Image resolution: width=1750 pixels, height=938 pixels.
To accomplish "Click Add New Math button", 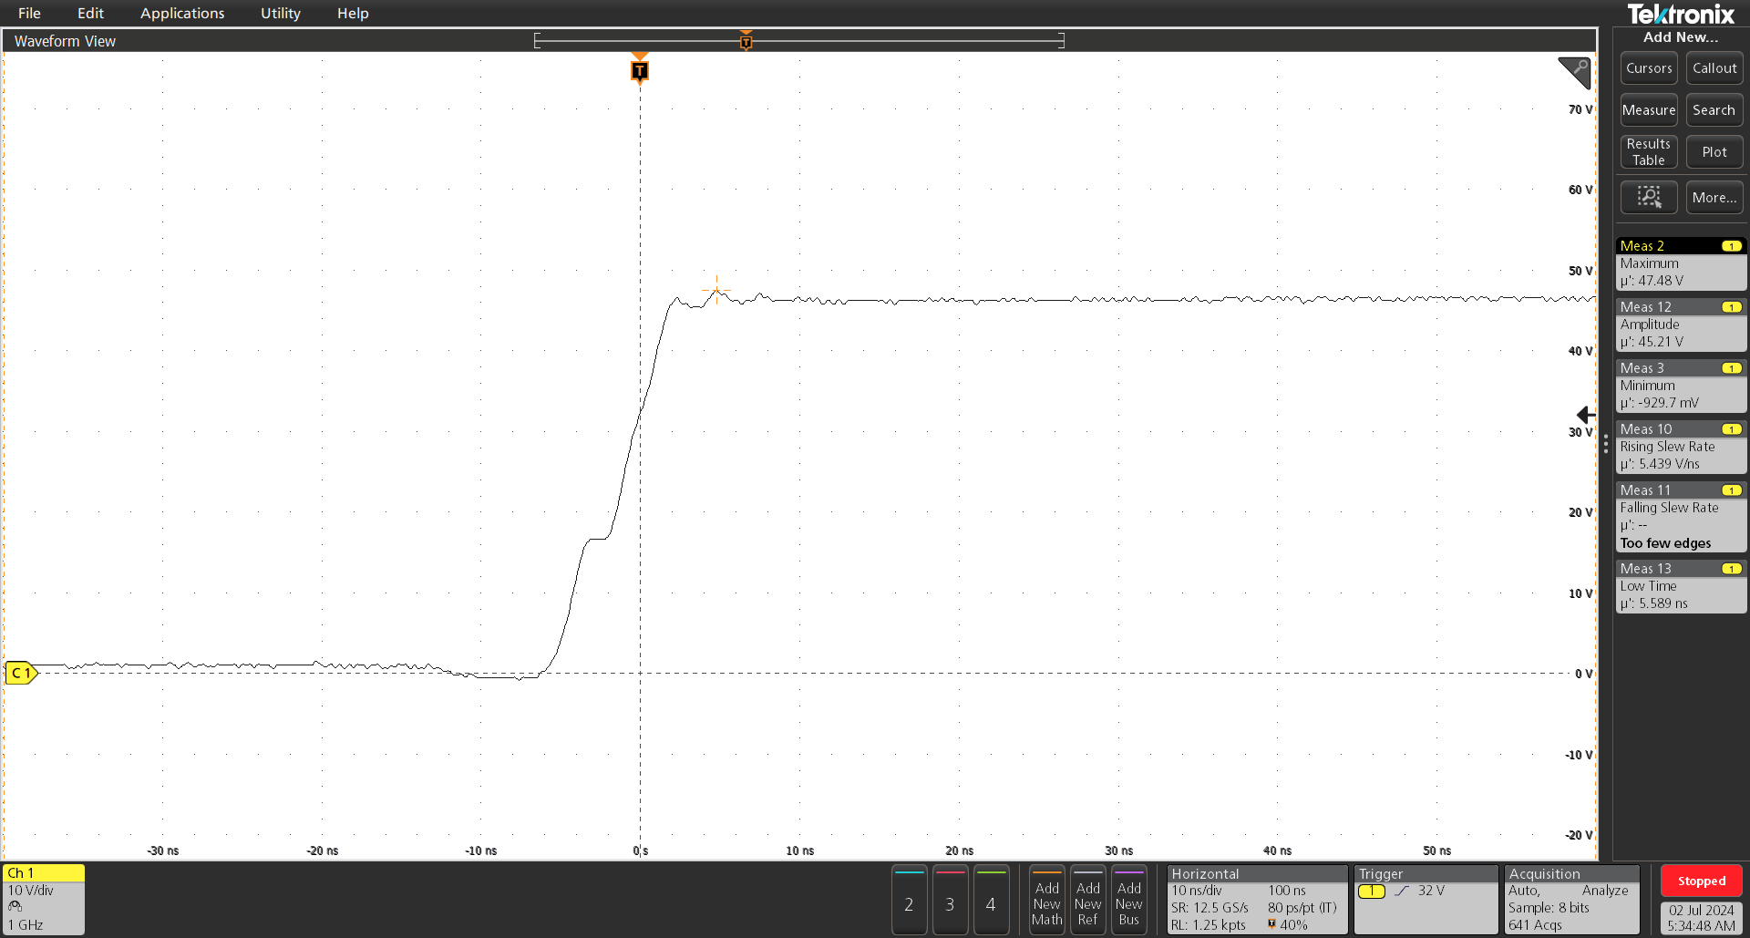I will (1046, 901).
